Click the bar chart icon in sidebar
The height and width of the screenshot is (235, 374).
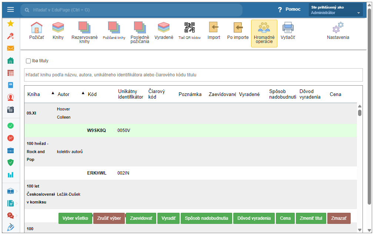tap(10, 175)
